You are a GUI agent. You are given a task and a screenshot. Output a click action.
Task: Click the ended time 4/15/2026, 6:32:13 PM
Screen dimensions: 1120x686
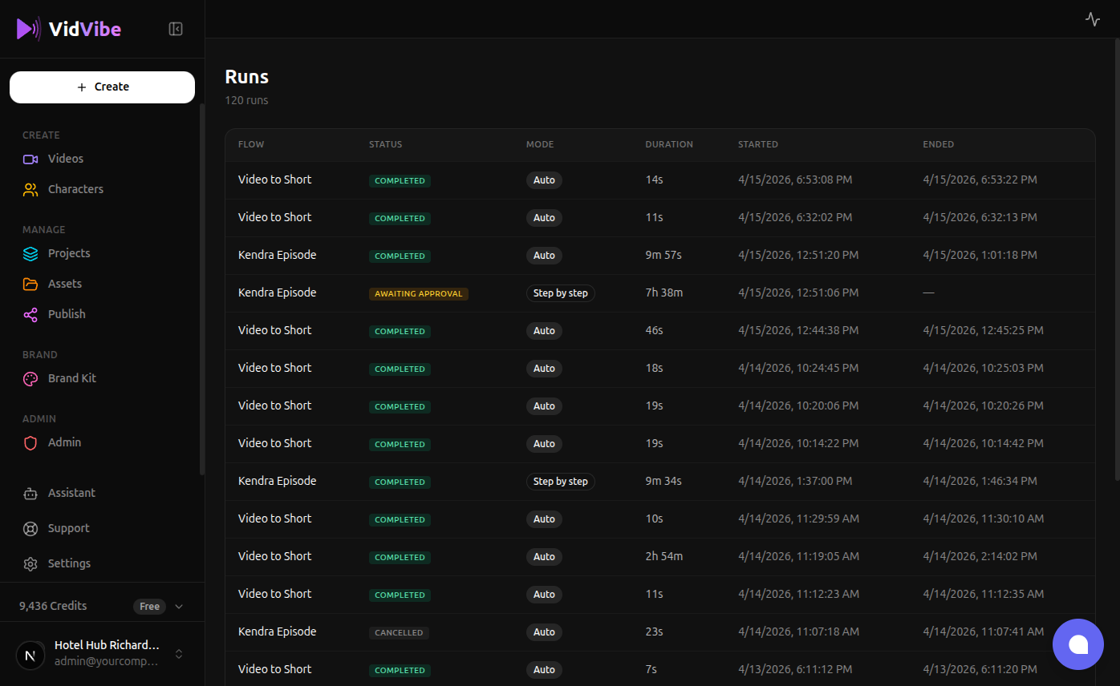point(980,217)
